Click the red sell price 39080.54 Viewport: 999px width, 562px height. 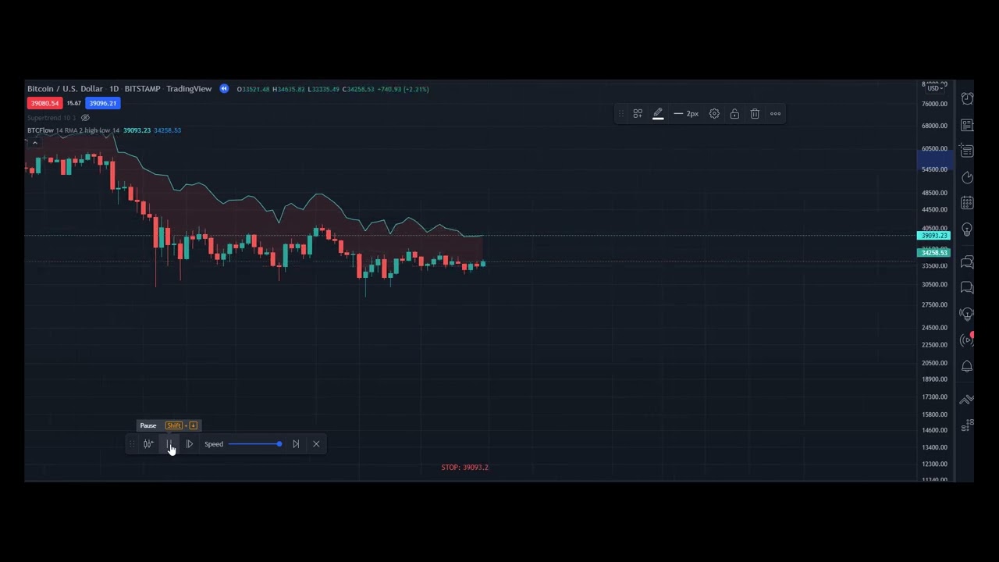click(44, 103)
